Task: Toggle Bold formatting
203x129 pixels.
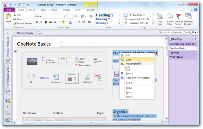Action: pyautogui.click(x=37, y=22)
